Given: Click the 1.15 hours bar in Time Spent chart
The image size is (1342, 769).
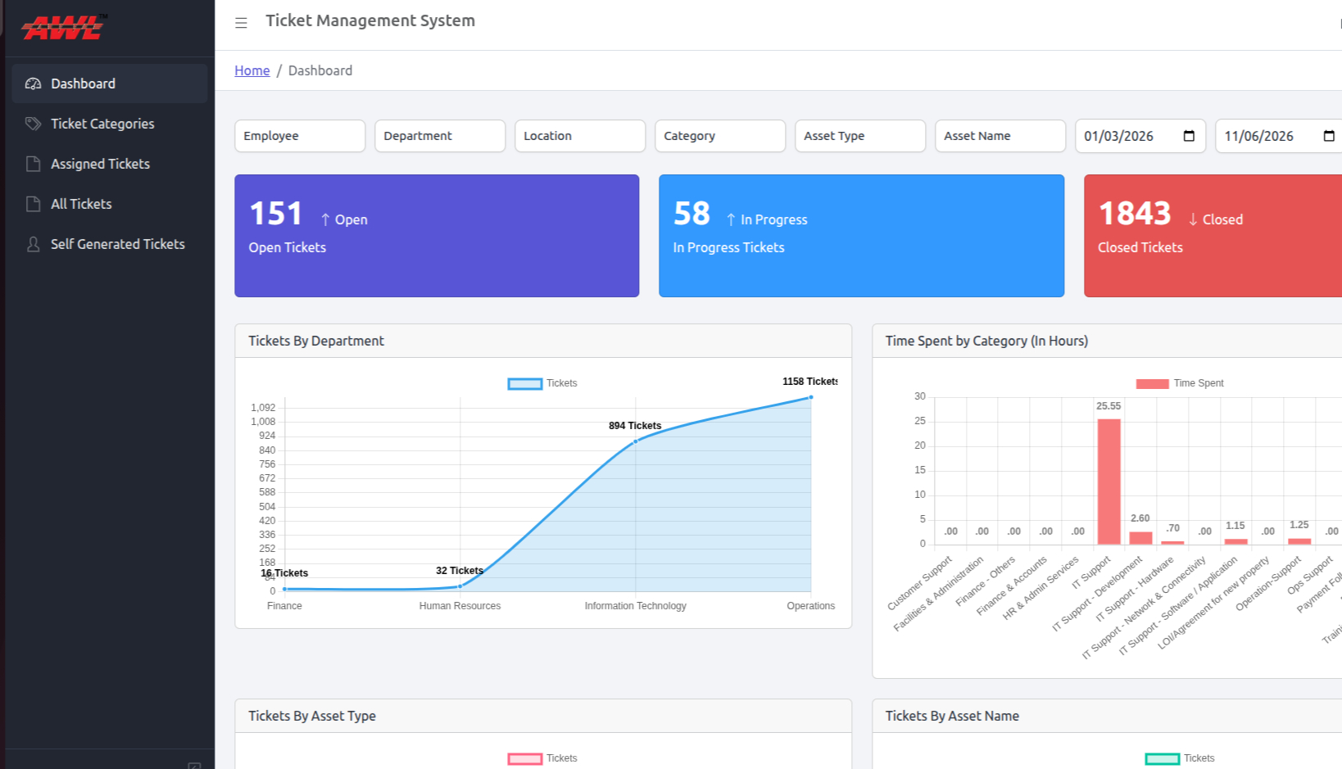Looking at the screenshot, I should coord(1235,541).
